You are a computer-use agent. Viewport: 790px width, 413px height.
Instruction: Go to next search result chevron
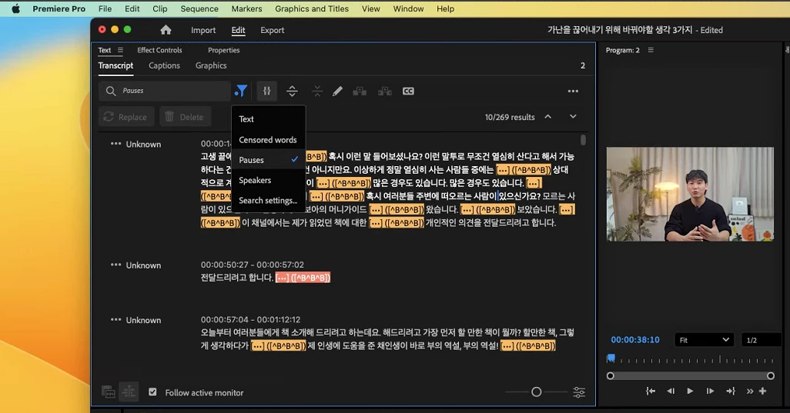[573, 117]
